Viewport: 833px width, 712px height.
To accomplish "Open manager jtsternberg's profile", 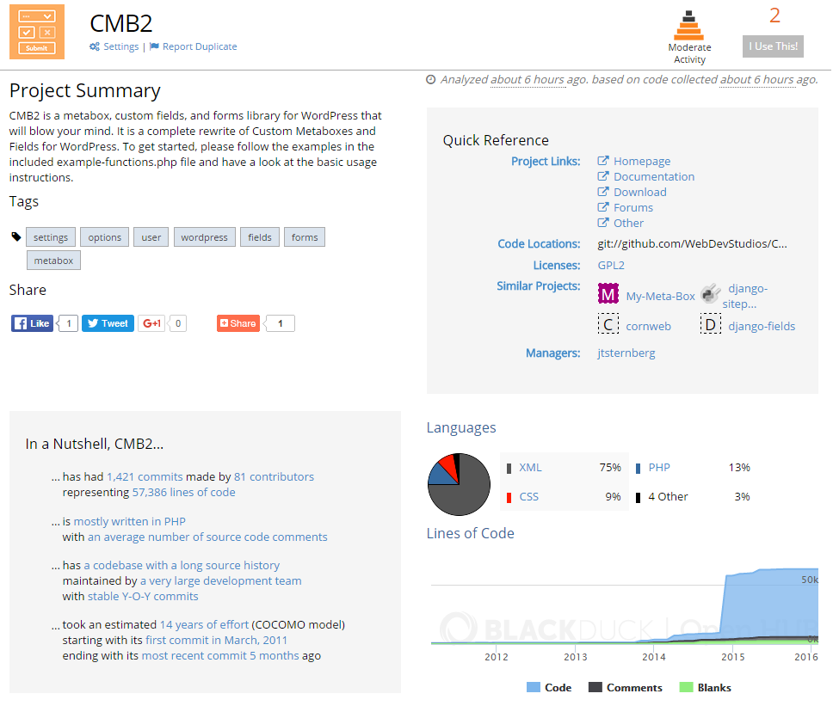I will (x=626, y=353).
